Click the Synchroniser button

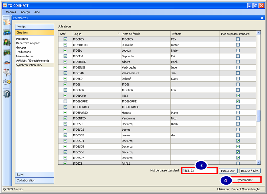(244, 180)
